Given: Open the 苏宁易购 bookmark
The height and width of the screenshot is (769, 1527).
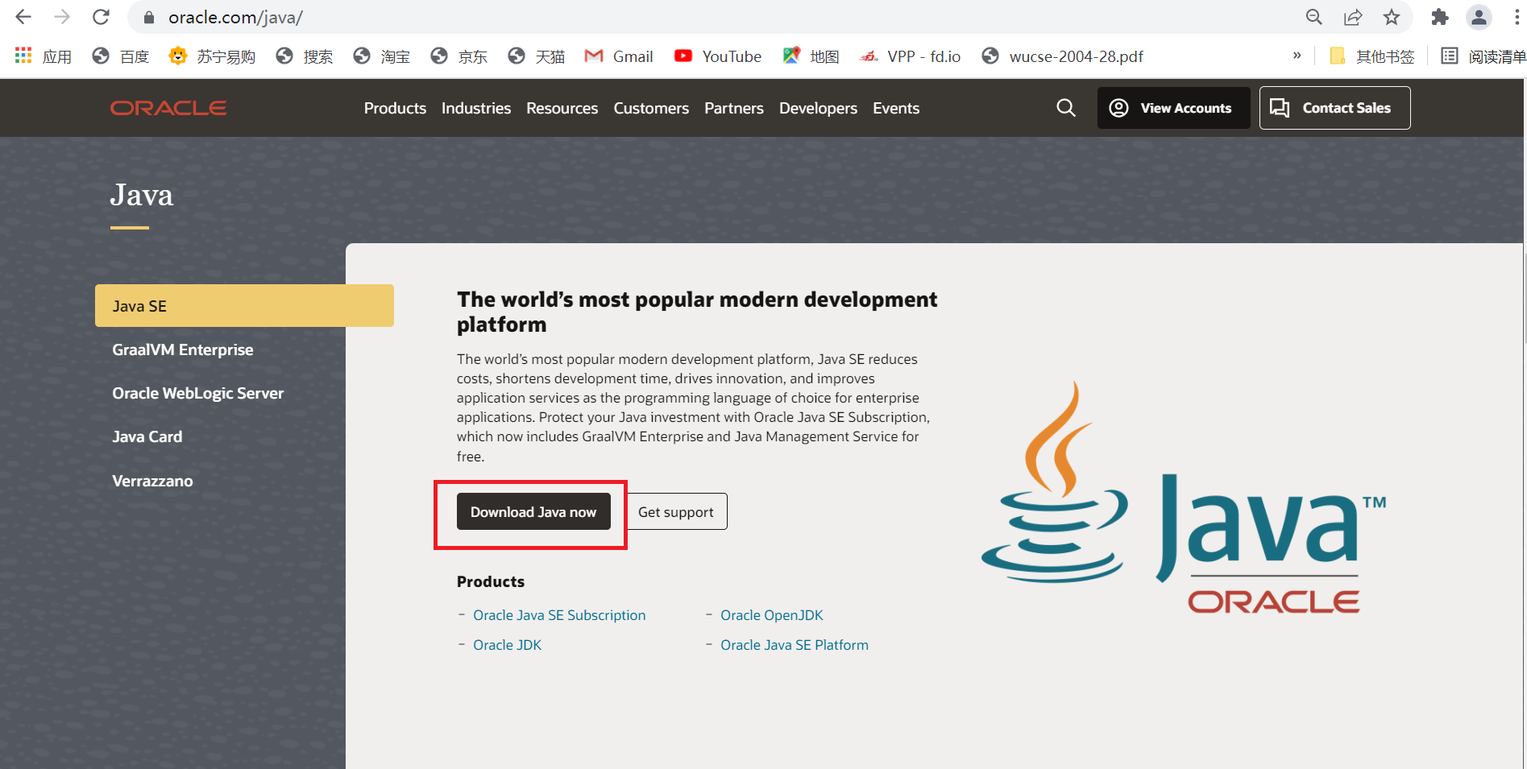Looking at the screenshot, I should tap(213, 56).
